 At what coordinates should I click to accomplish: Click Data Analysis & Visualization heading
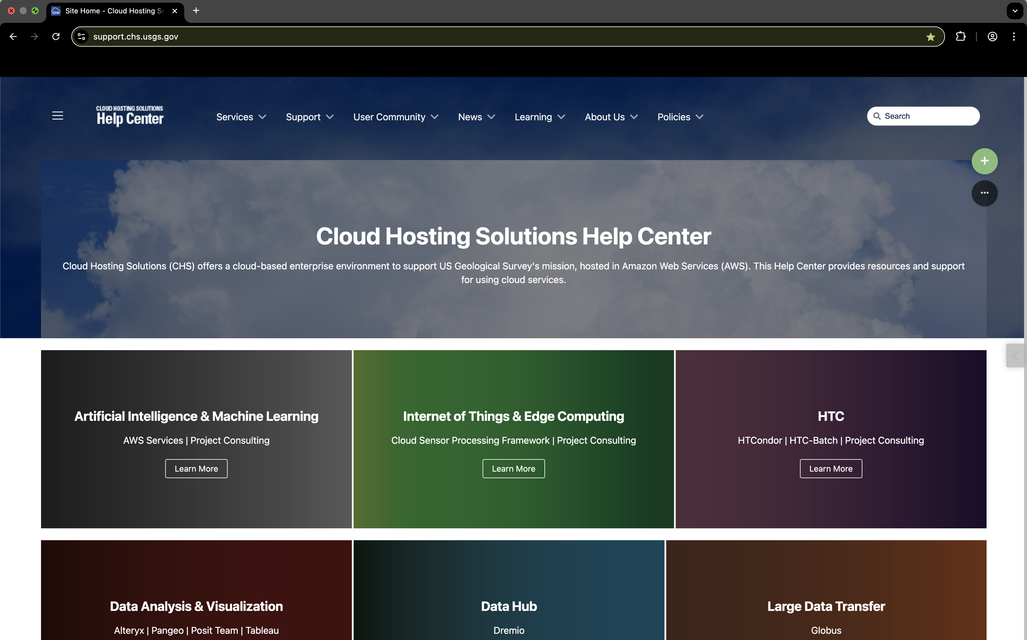click(x=196, y=606)
